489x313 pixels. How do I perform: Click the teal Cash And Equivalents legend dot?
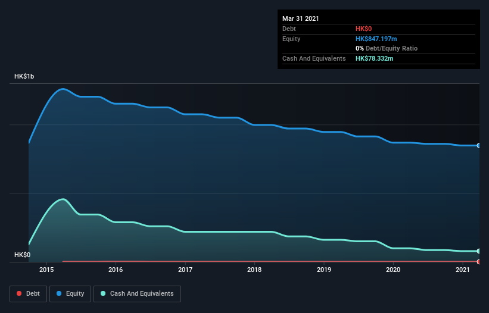[x=103, y=293]
